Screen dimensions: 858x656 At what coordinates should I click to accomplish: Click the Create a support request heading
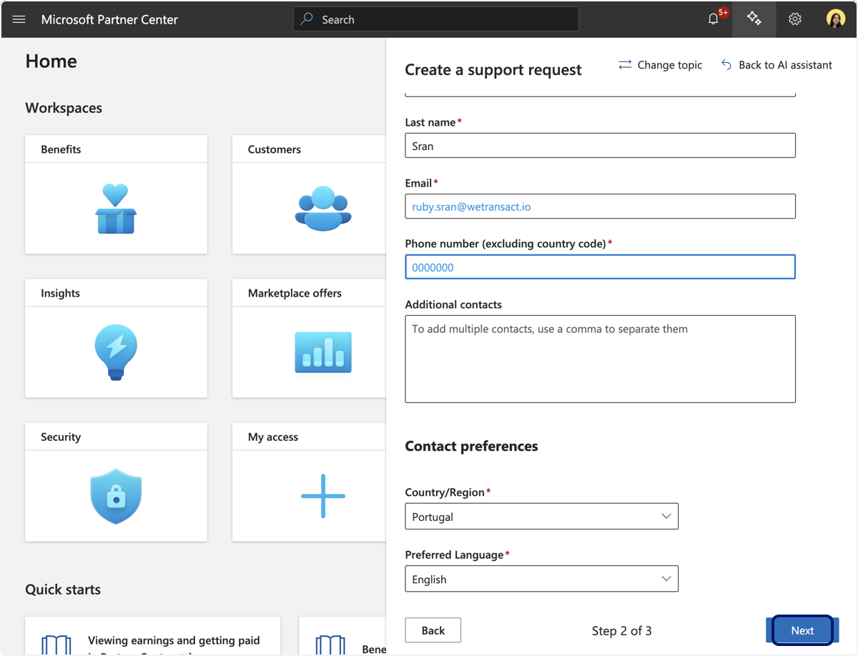493,70
